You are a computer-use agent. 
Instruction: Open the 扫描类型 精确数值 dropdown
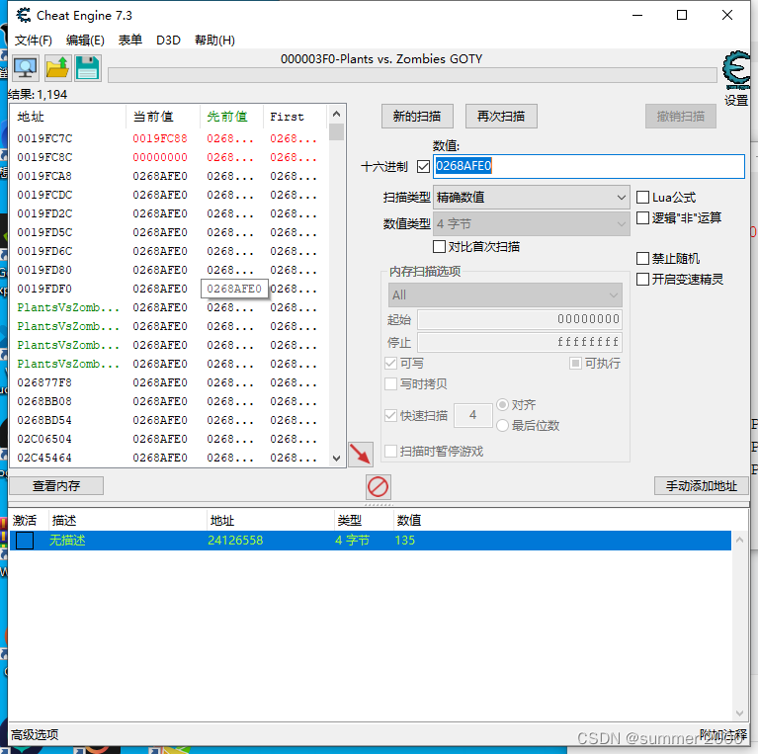tap(532, 198)
